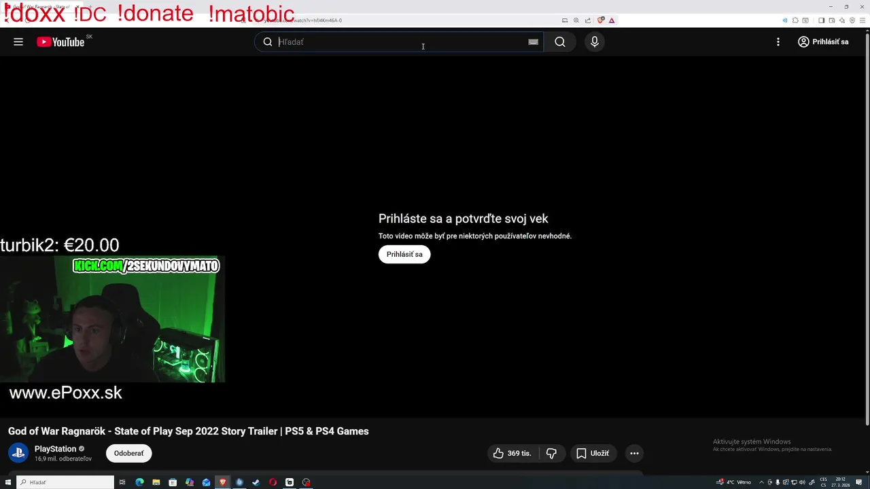
Task: Click white Prihlásiť sa button under age notice
Action: (x=404, y=254)
